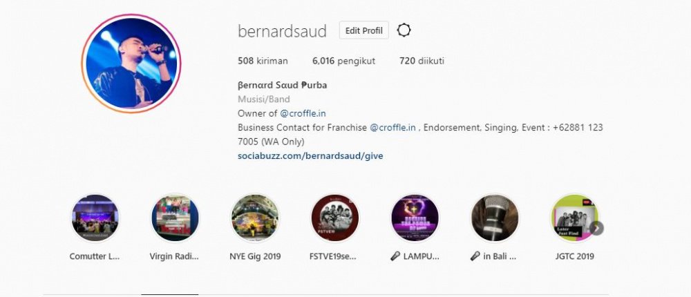
Task: Open the FSTVE19se... highlight circle
Action: [334, 218]
